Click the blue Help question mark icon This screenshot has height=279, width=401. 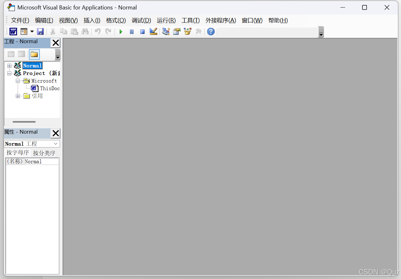pos(211,32)
